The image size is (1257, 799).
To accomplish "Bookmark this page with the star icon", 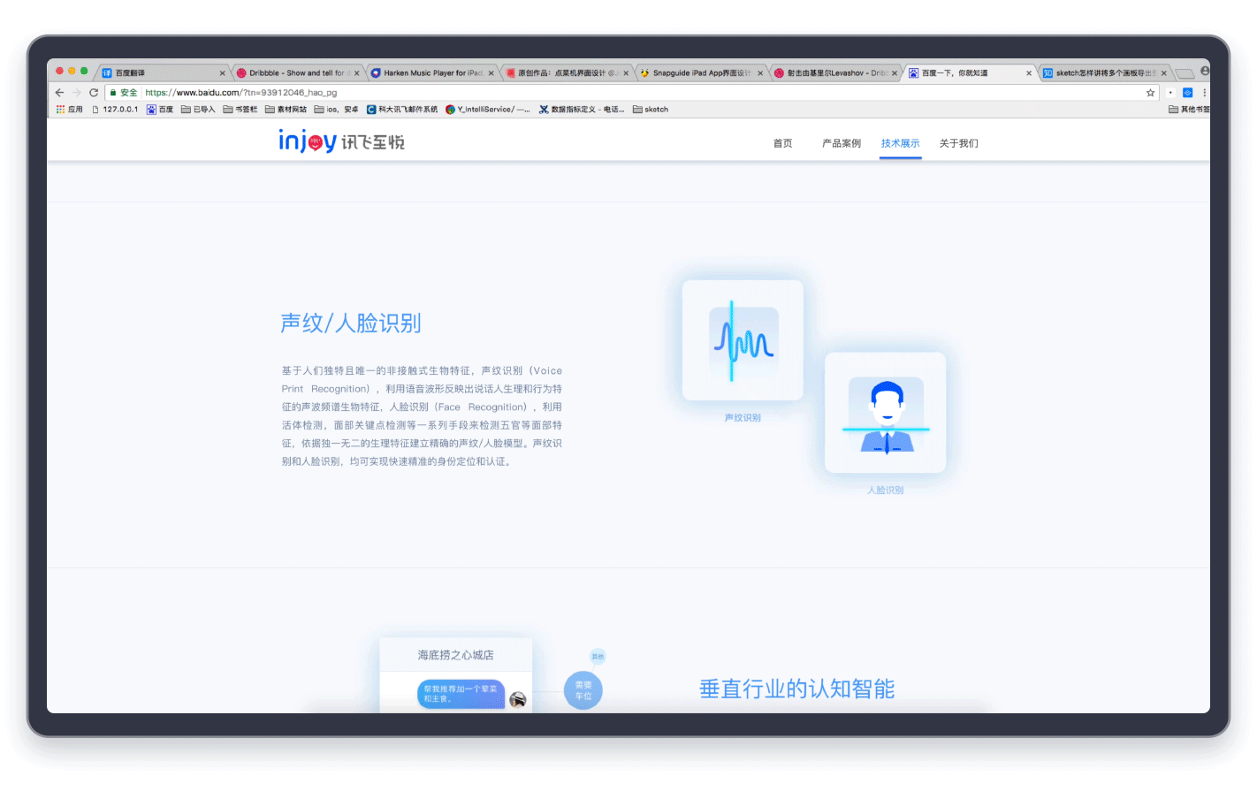I will [1150, 93].
